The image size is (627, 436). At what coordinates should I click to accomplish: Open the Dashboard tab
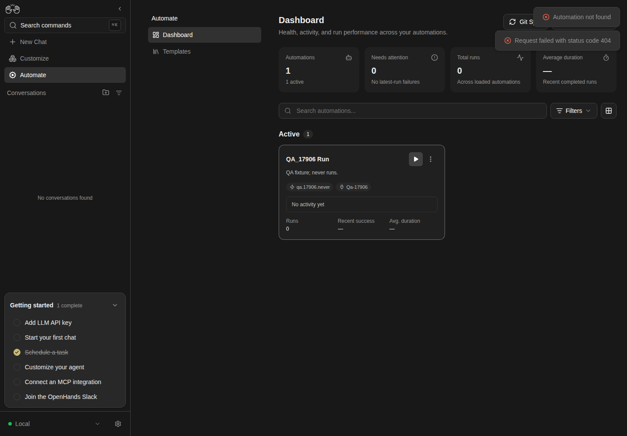[205, 35]
